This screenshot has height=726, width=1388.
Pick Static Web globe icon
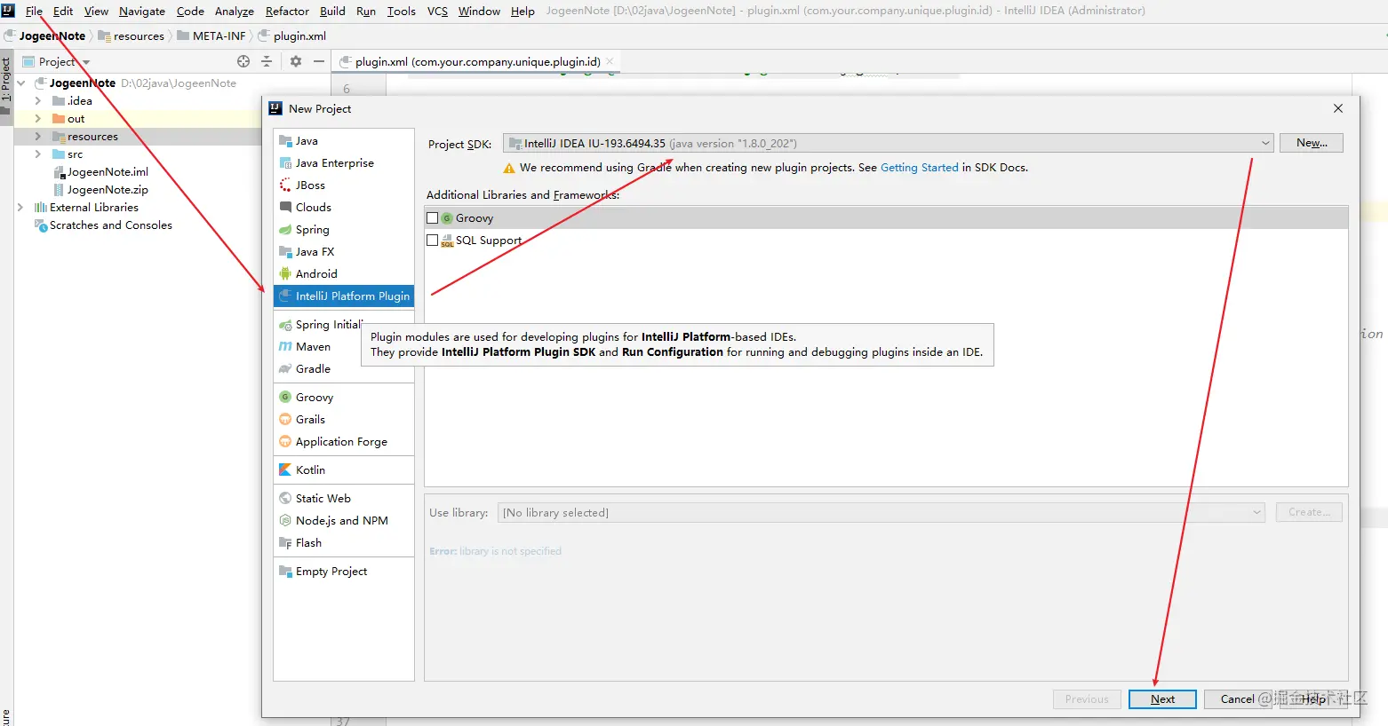285,499
